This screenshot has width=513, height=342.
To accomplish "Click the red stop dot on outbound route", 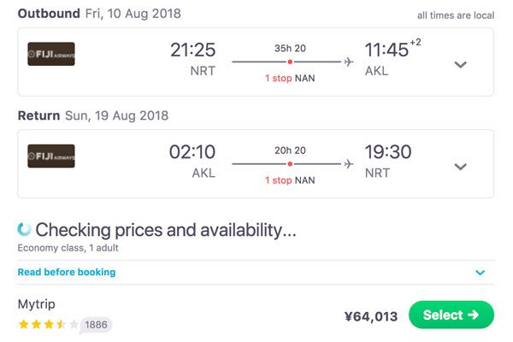I will coord(290,62).
